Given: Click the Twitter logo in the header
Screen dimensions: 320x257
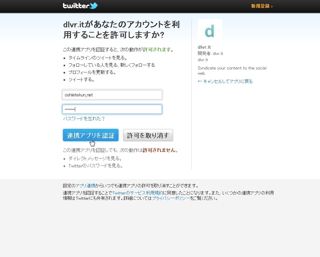Looking at the screenshot, I should 80,6.
